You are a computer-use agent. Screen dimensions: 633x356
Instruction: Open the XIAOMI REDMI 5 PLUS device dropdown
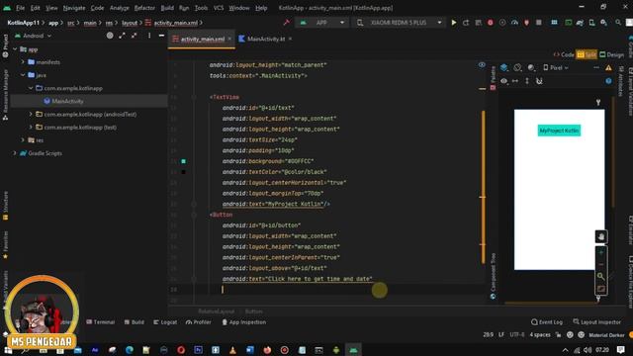click(x=399, y=23)
